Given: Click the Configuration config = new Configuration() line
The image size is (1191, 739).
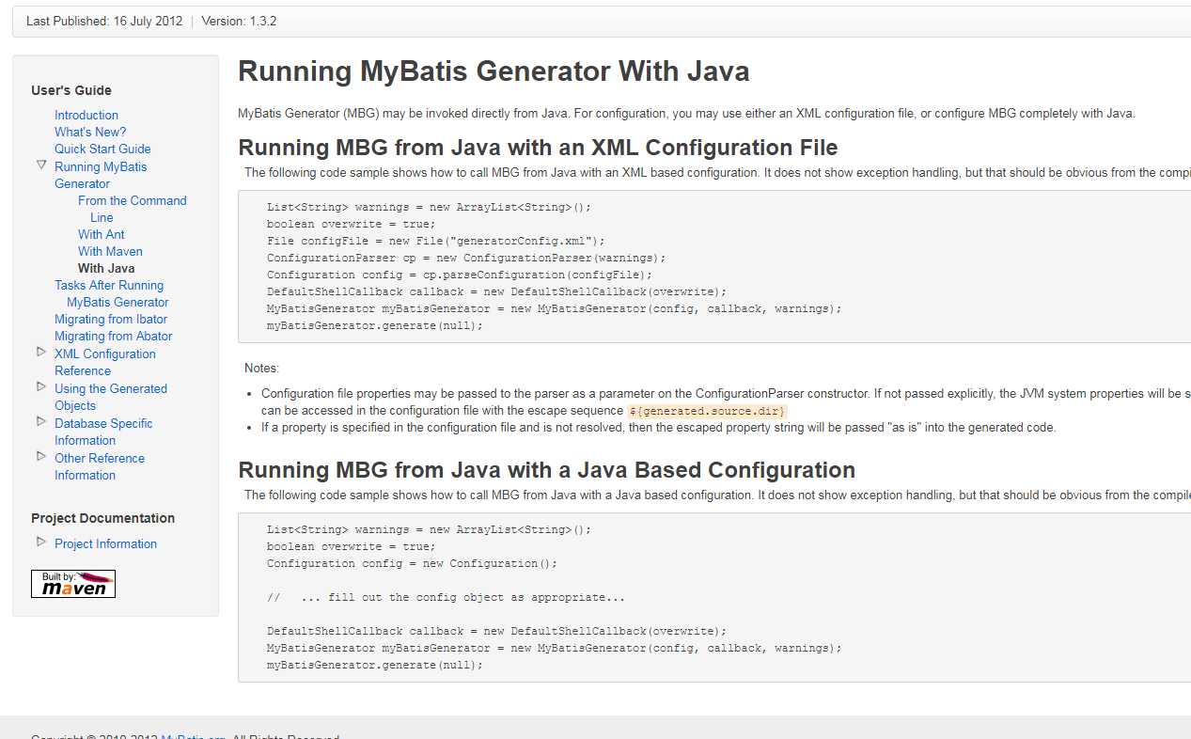Looking at the screenshot, I should [412, 563].
